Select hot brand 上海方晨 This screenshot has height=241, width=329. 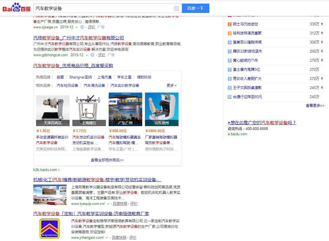point(105,77)
